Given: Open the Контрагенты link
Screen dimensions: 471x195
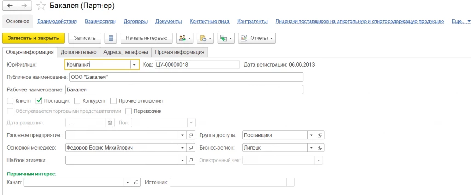Looking at the screenshot, I should 253,21.
